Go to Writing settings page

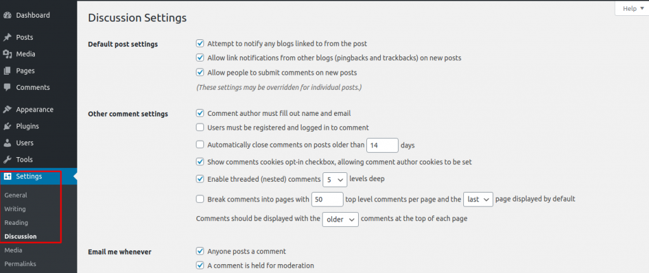(15, 209)
